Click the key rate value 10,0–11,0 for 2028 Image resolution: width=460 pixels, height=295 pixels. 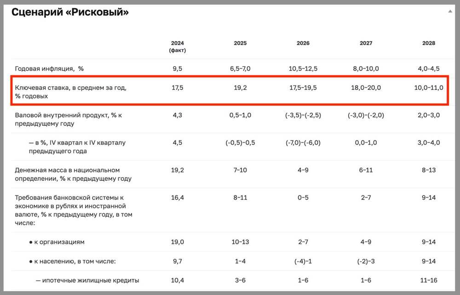pyautogui.click(x=429, y=88)
